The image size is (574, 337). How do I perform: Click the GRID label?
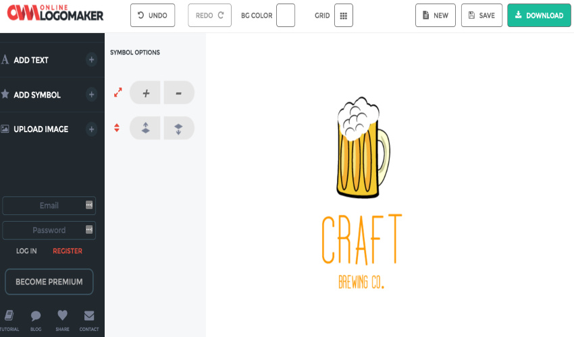322,16
